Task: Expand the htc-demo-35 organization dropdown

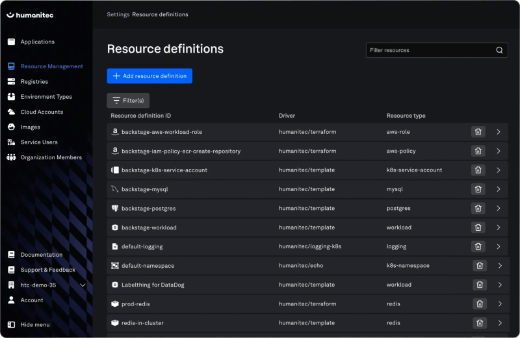Action: coord(83,285)
